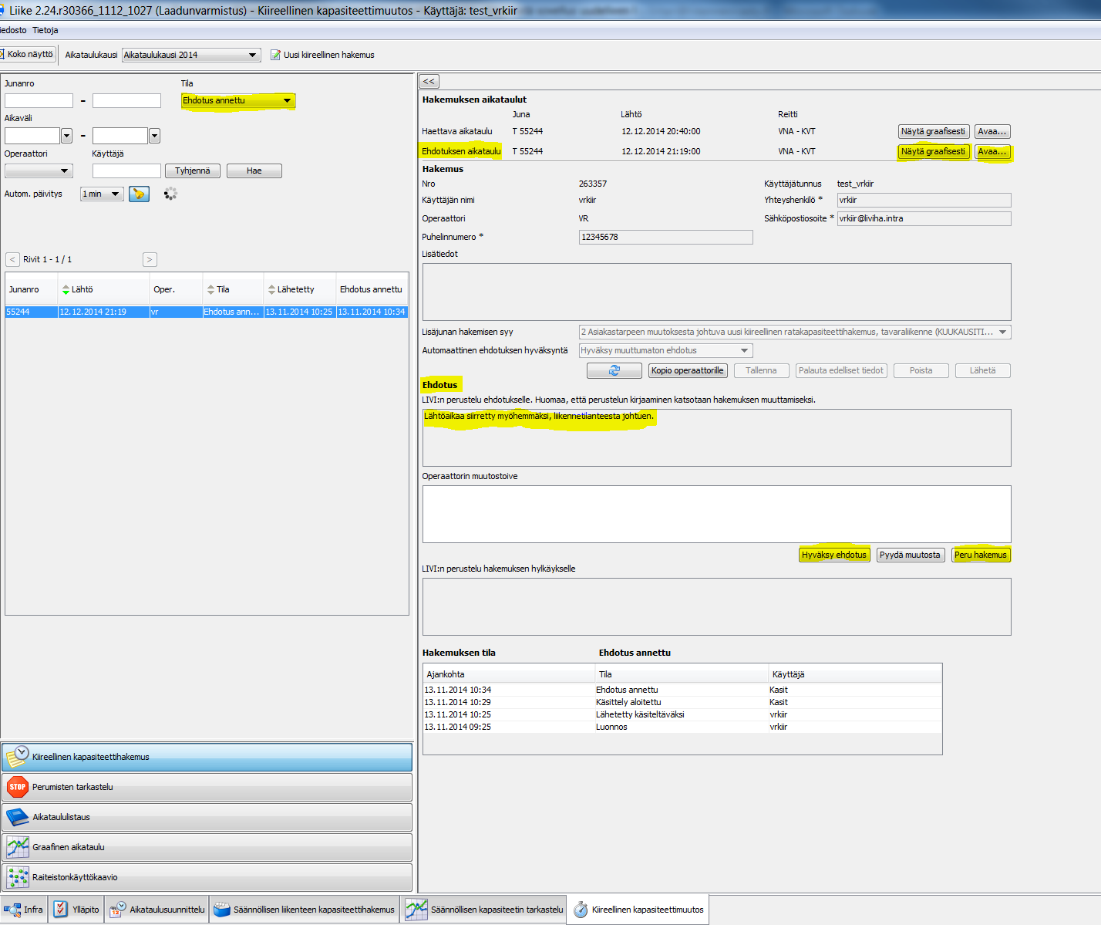Switch to Ylläpito tab
The width and height of the screenshot is (1101, 925).
[76, 910]
